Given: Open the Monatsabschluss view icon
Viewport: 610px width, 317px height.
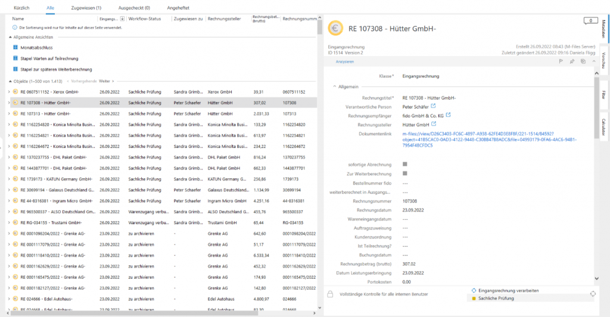Looking at the screenshot, I should 16,47.
